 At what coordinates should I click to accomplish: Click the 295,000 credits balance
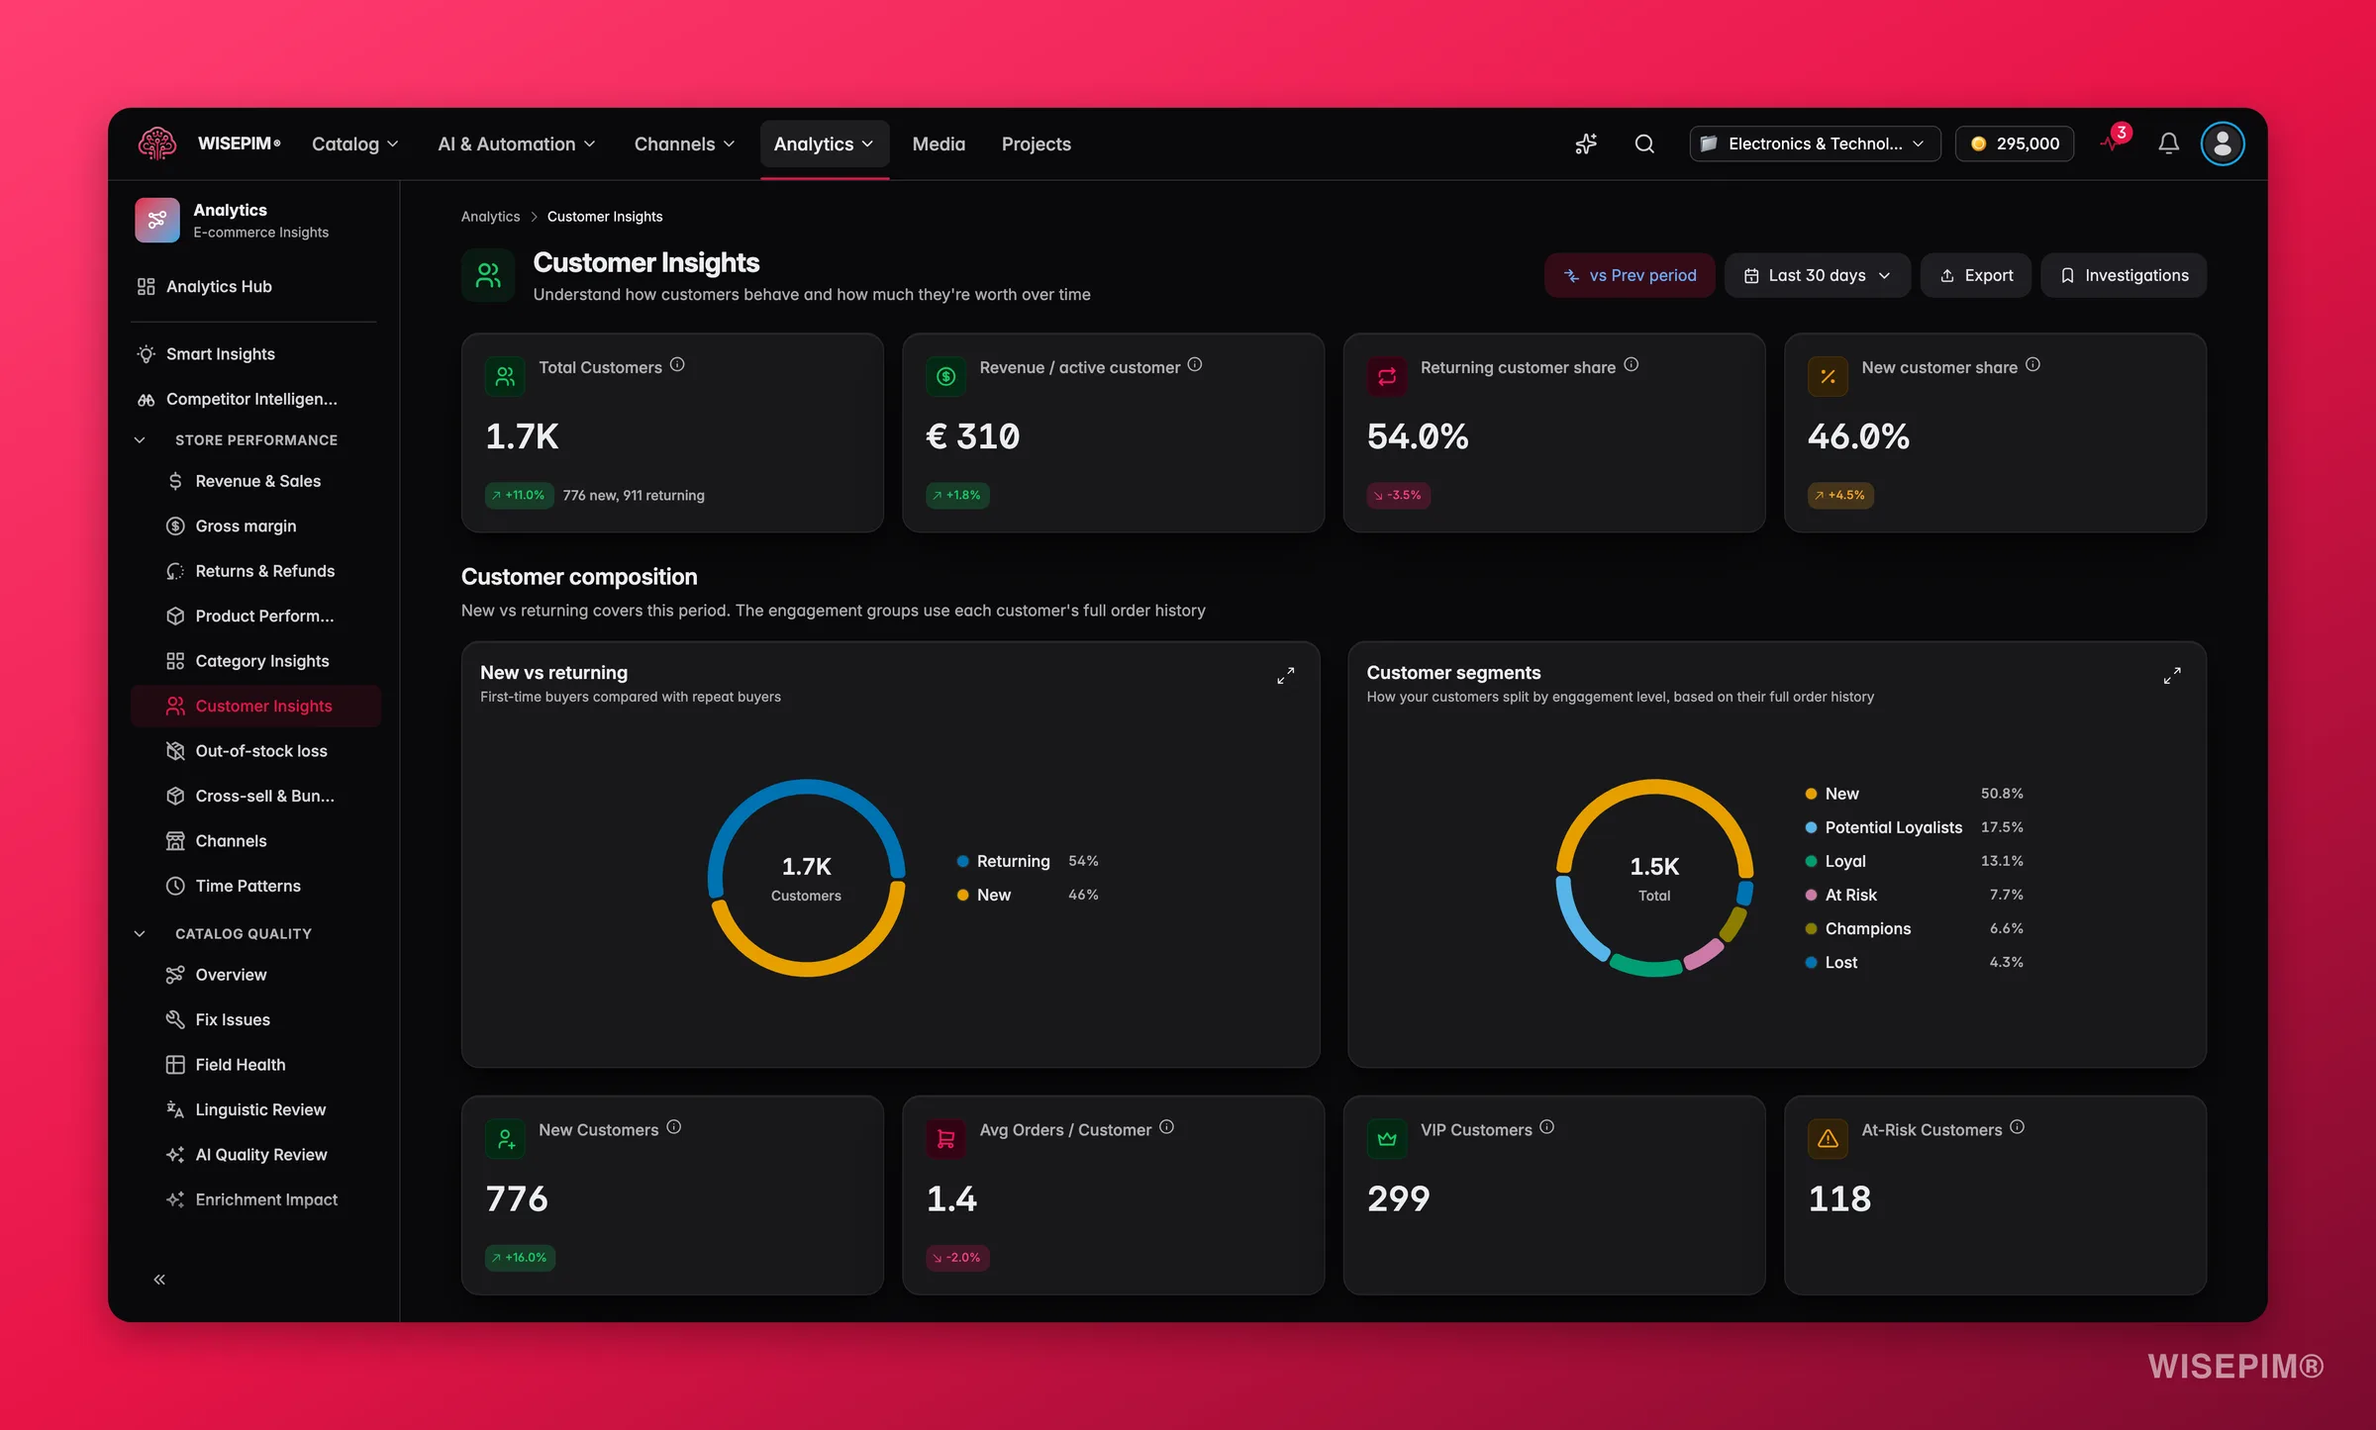point(2015,143)
